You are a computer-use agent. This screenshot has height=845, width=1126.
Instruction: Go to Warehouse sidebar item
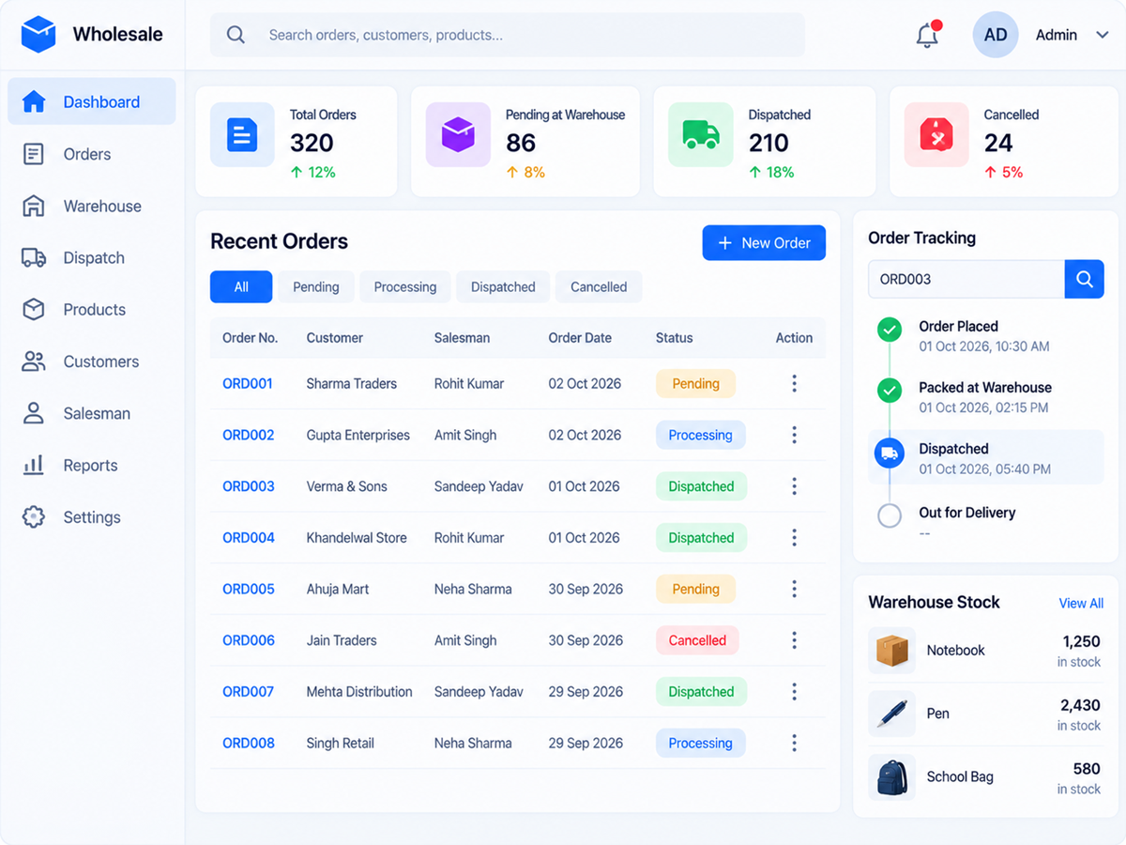point(92,206)
